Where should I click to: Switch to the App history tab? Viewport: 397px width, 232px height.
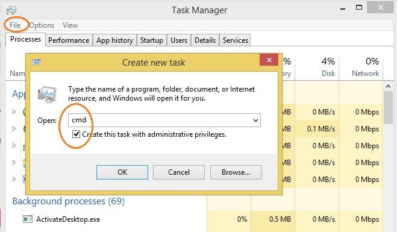click(x=114, y=40)
